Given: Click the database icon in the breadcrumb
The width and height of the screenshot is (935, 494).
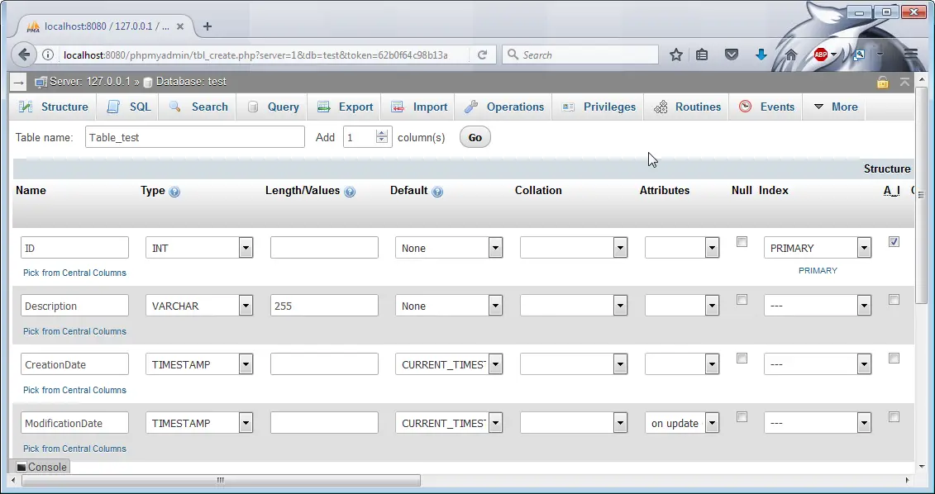Looking at the screenshot, I should [148, 83].
